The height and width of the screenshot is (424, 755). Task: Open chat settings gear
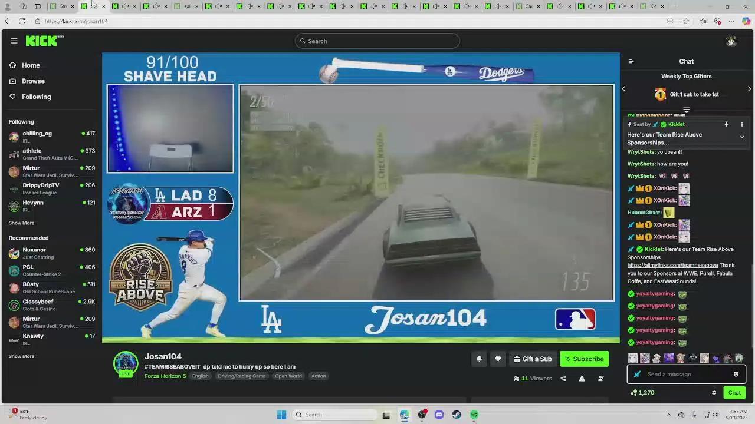click(x=714, y=392)
